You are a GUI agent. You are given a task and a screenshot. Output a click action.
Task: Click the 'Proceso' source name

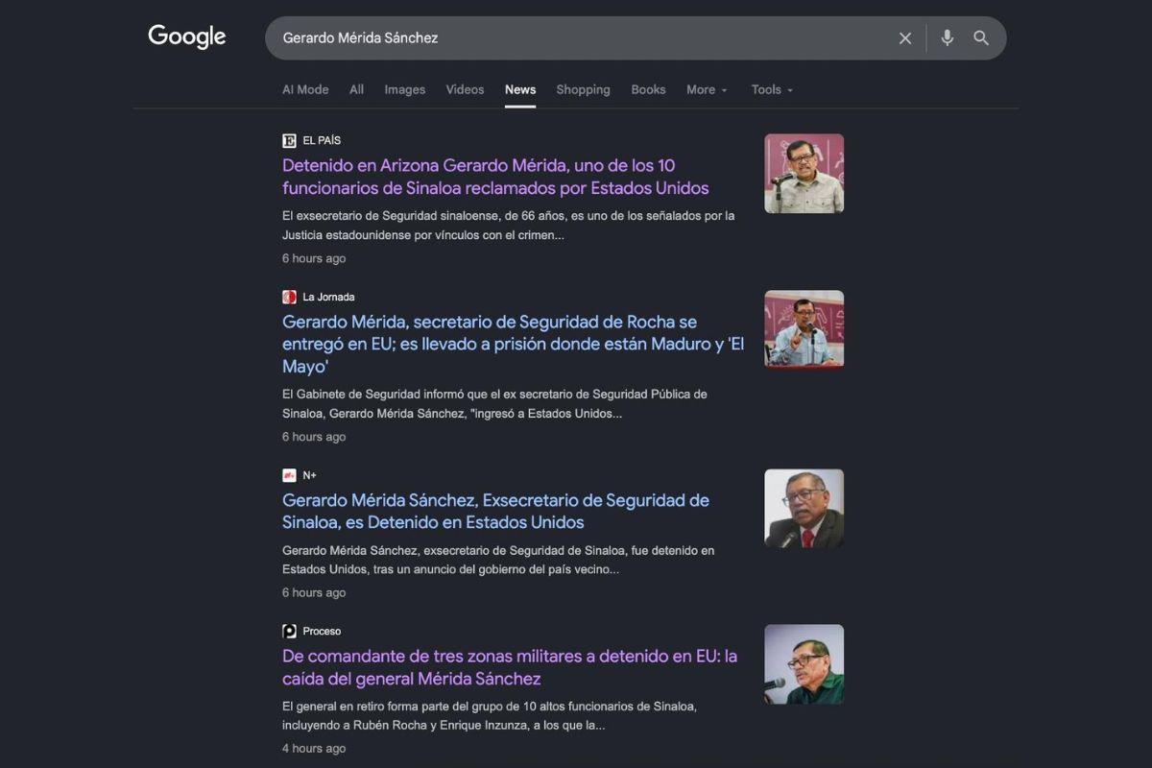click(x=322, y=631)
